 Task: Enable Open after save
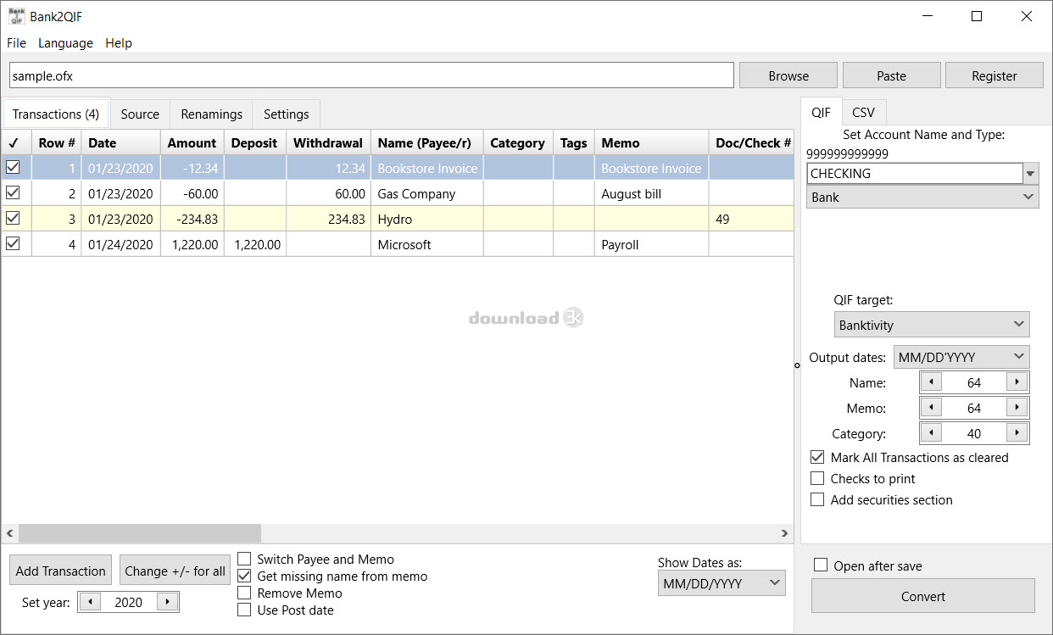point(821,565)
